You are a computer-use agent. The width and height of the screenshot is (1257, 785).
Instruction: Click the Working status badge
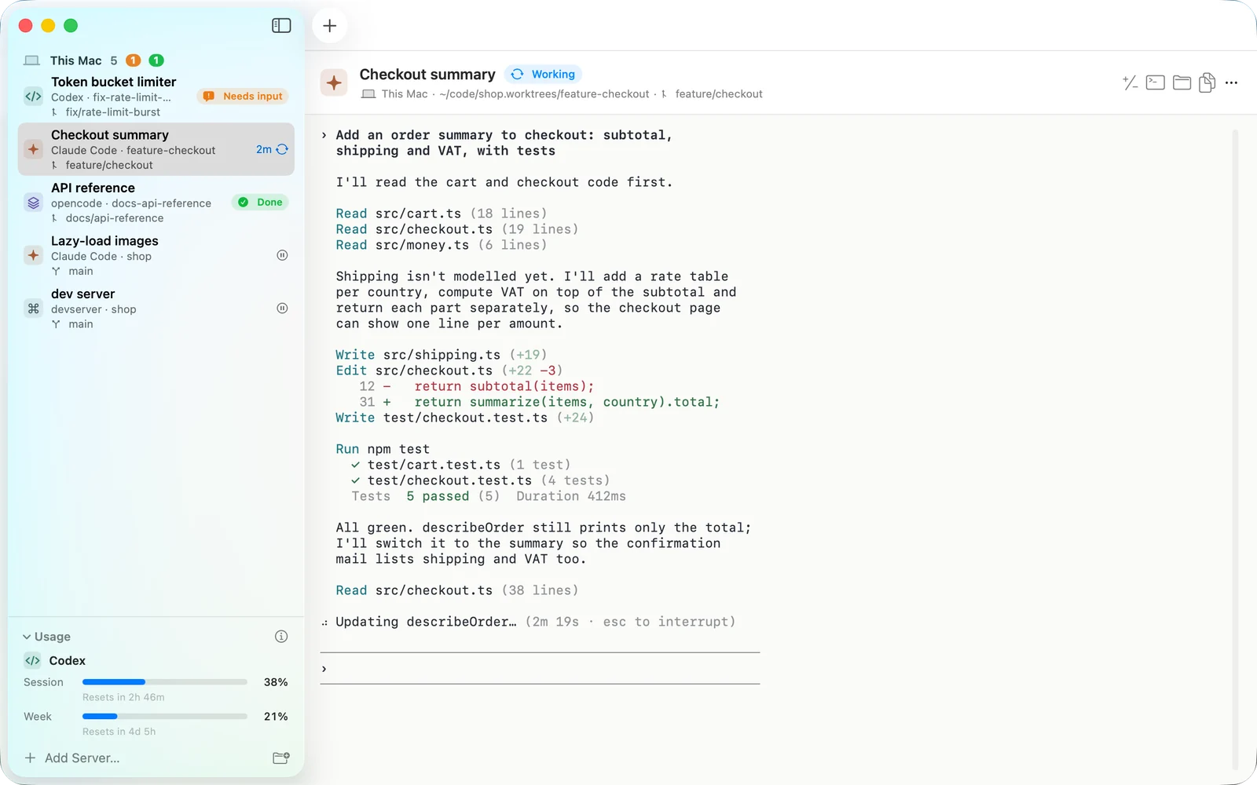click(x=544, y=75)
